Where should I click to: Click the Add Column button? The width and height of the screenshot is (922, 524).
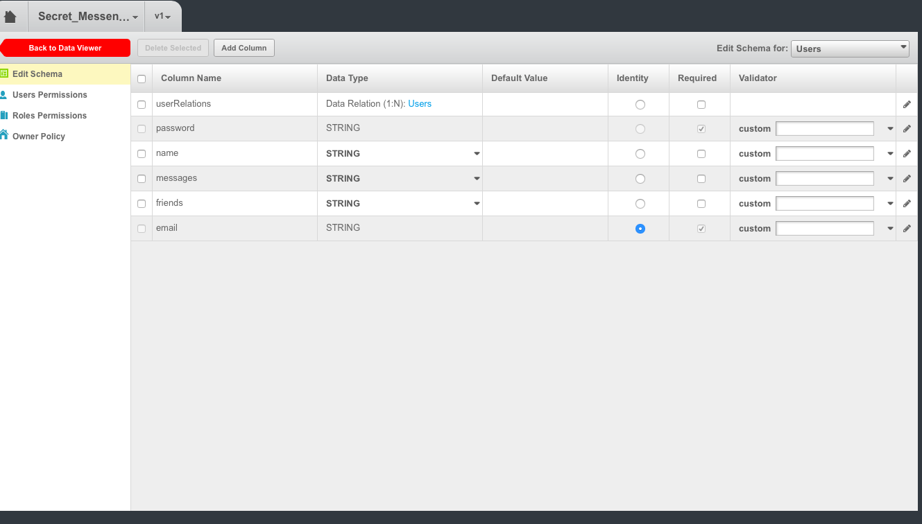pyautogui.click(x=244, y=48)
